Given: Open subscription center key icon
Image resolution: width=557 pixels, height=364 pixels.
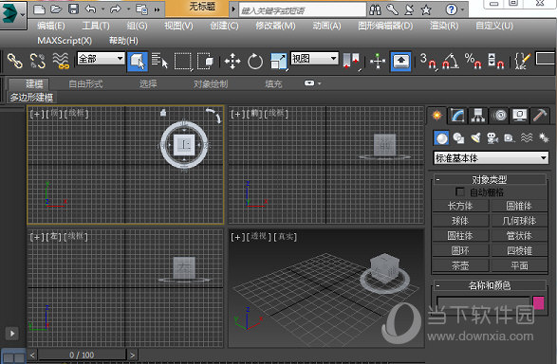Looking at the screenshot, I should tap(392, 9).
